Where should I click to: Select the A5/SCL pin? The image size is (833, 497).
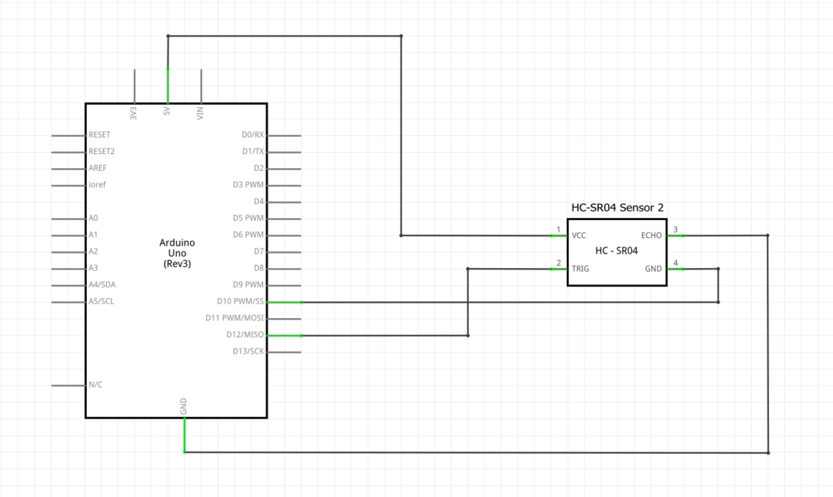click(x=68, y=302)
